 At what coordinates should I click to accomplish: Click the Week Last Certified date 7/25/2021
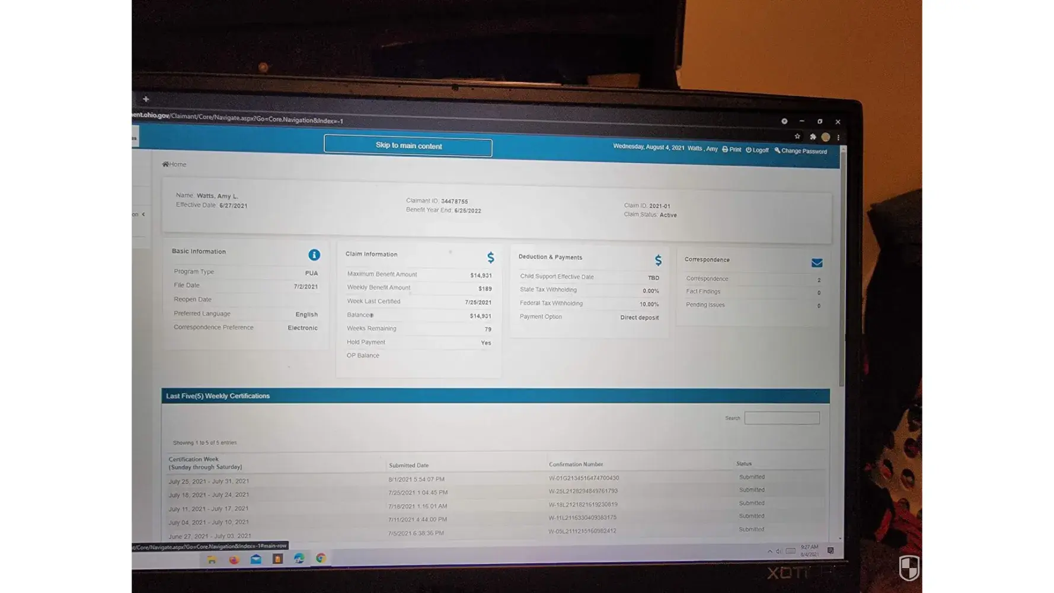click(x=478, y=302)
